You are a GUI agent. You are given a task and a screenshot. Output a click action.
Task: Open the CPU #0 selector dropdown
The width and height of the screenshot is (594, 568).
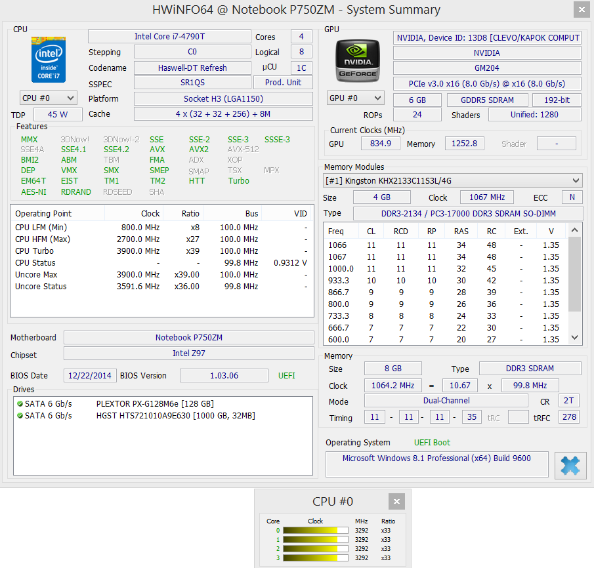coord(49,98)
